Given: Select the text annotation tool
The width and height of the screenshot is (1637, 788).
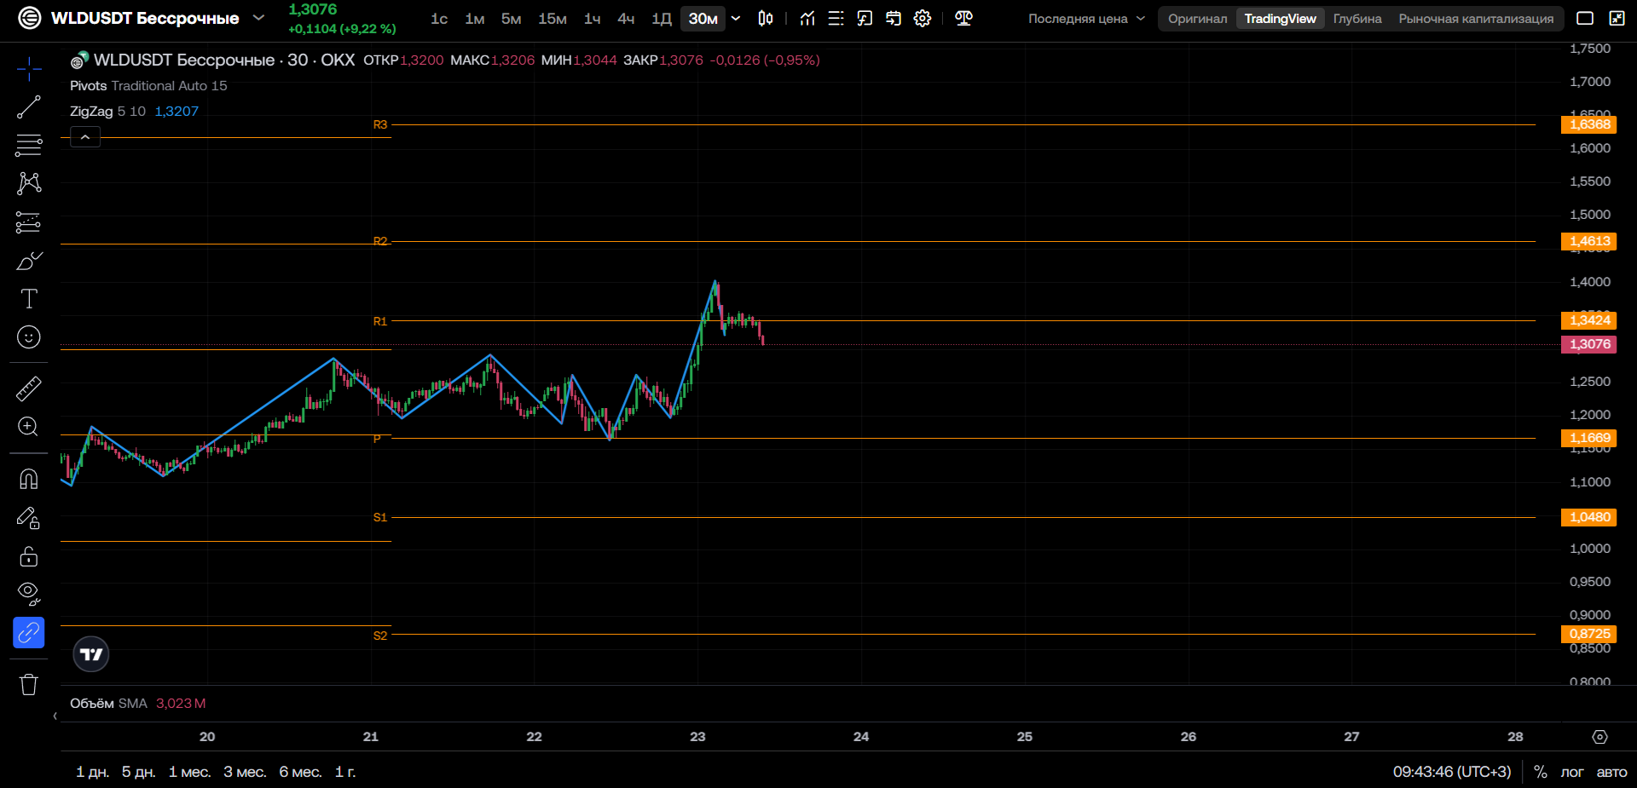Looking at the screenshot, I should tap(29, 299).
